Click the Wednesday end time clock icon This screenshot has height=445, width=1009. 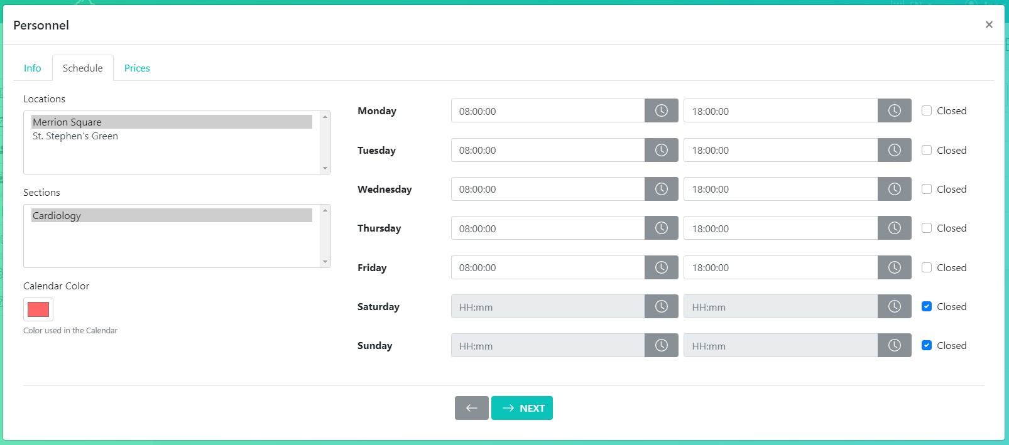coord(894,189)
